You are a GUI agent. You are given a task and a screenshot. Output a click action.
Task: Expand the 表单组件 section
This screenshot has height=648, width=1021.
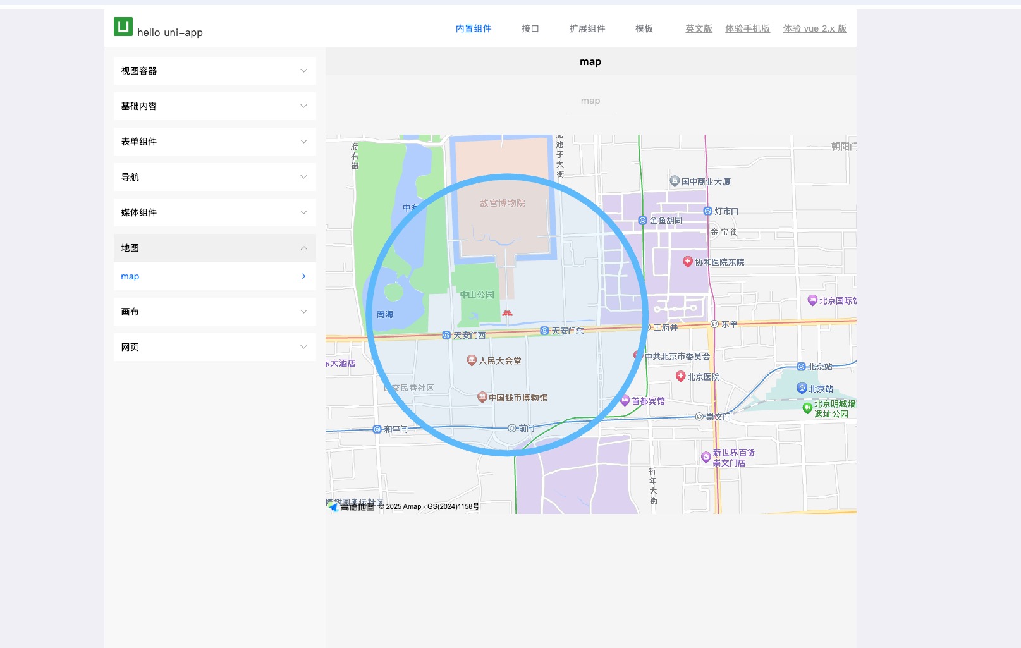pyautogui.click(x=215, y=142)
